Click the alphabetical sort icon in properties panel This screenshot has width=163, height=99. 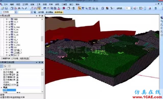[5, 66]
